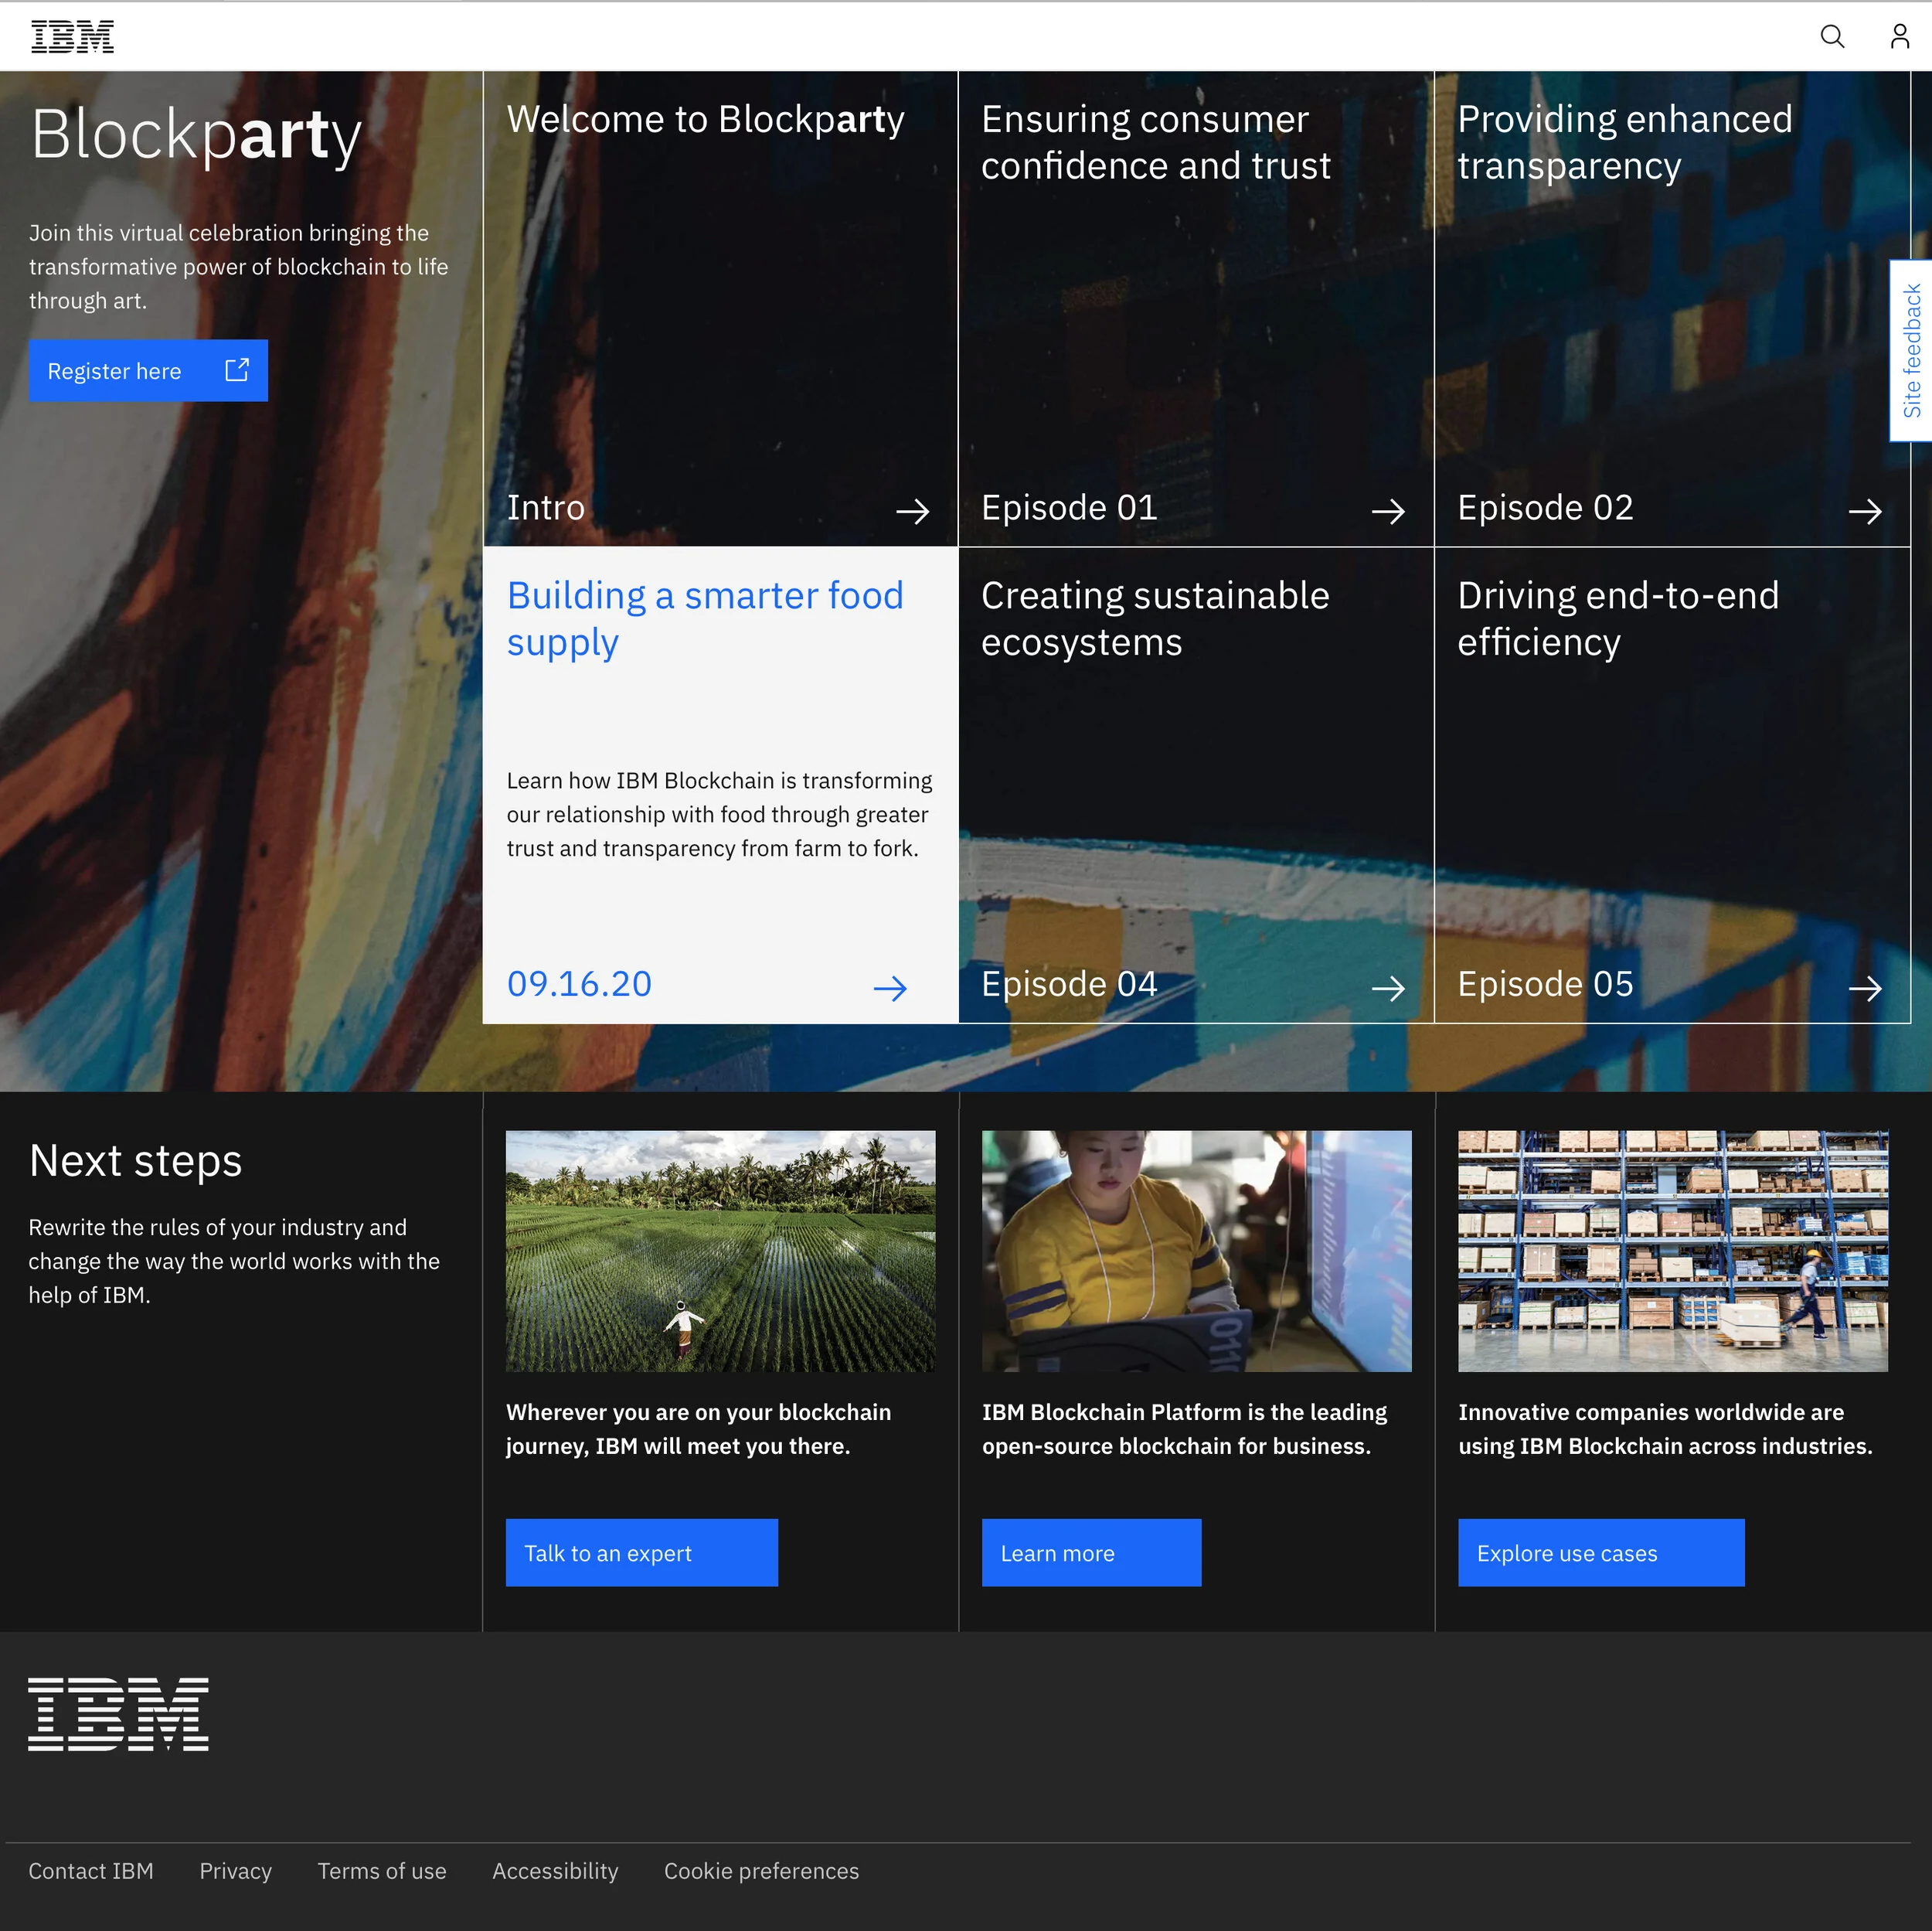Click Talk to an expert
Image resolution: width=1932 pixels, height=1931 pixels.
641,1553
